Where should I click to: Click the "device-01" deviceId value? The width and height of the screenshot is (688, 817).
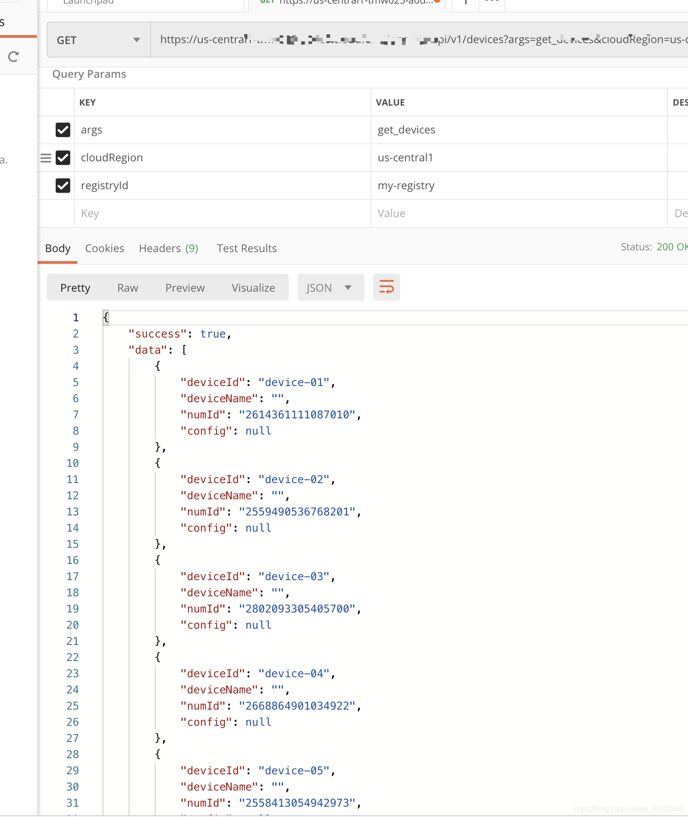294,382
